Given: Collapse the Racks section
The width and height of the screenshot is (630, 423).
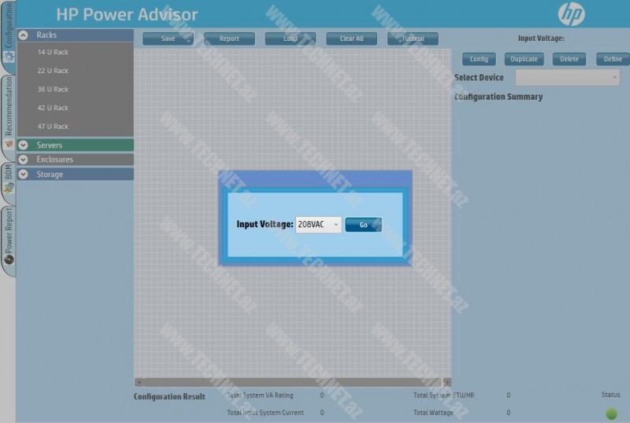Looking at the screenshot, I should (24, 35).
